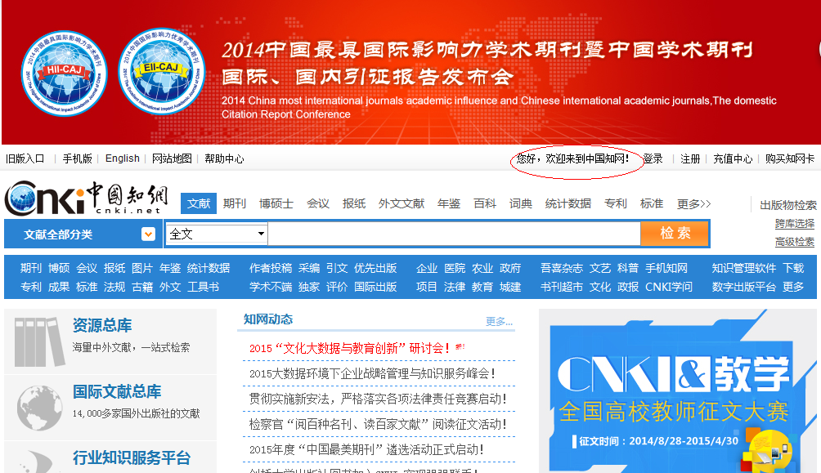Screen dimensions: 821x473
Task: Click the CNKI&教学 征文大赛 banner
Action: tap(678, 390)
